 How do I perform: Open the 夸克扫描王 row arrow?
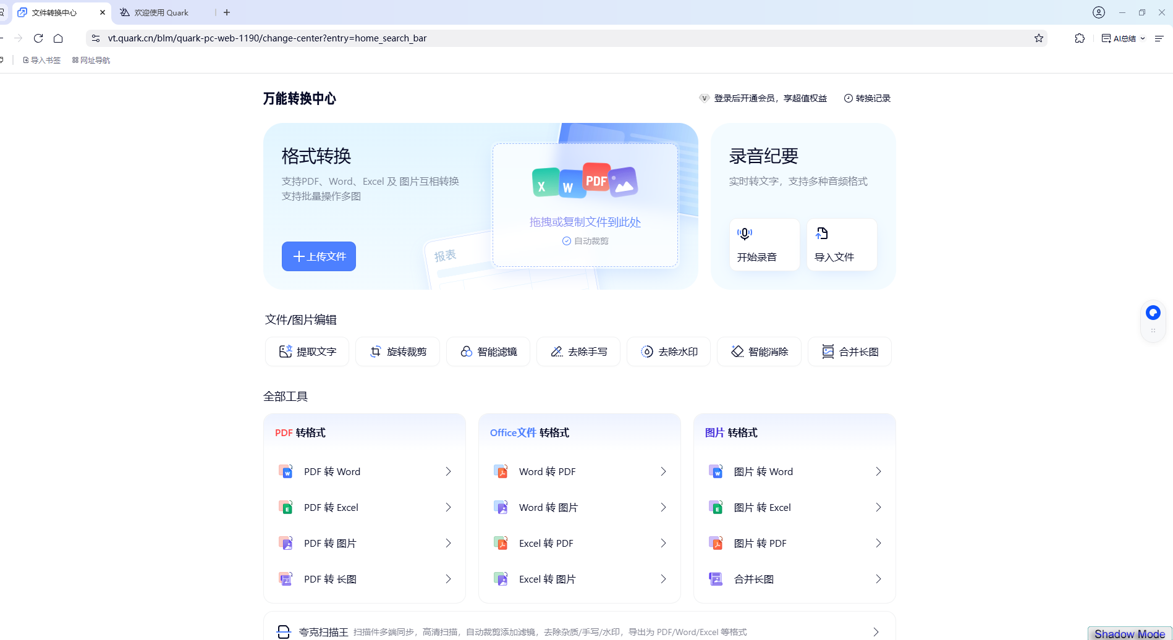tap(876, 632)
